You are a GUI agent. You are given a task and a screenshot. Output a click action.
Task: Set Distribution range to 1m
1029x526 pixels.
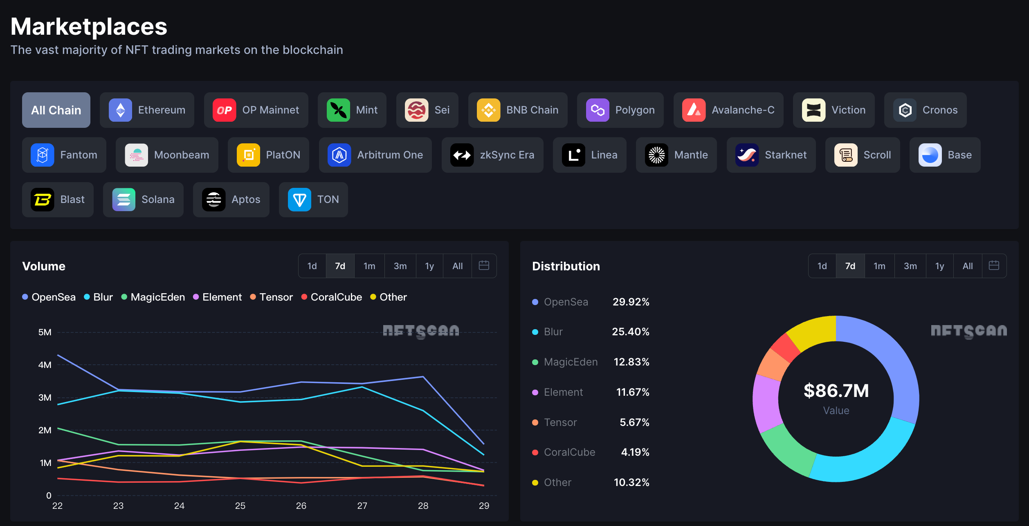tap(879, 266)
